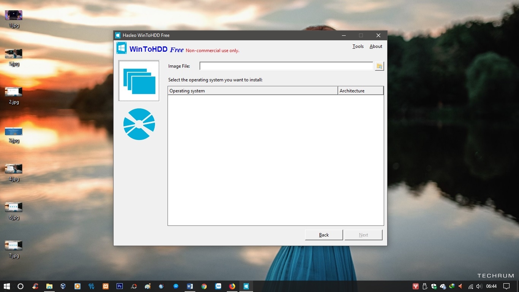Open Zalo from the taskbar
The height and width of the screenshot is (292, 519).
coord(218,286)
